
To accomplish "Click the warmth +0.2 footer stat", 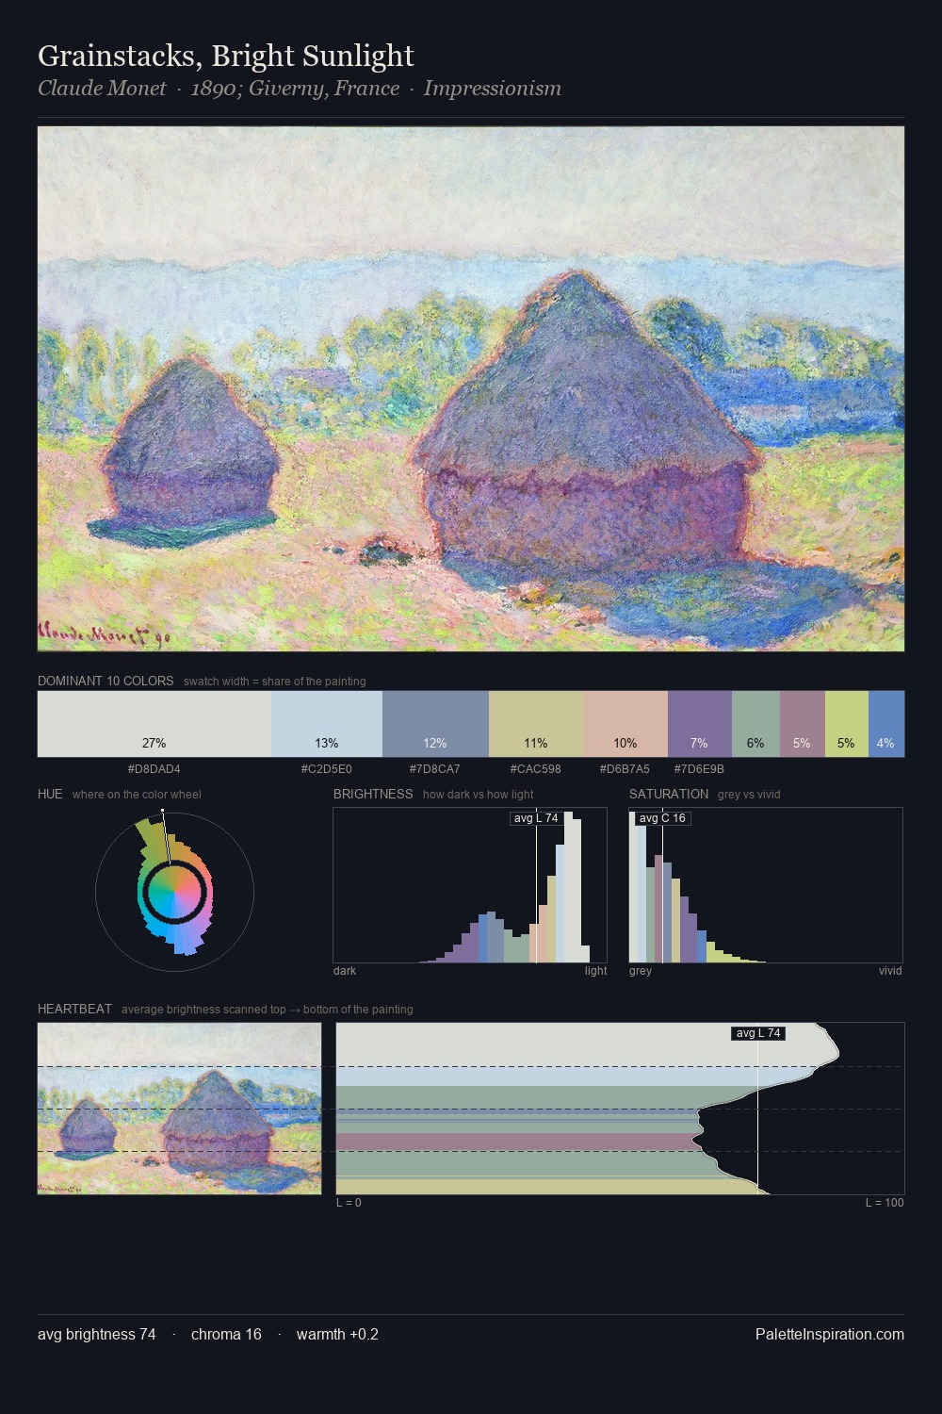I will tap(337, 1334).
